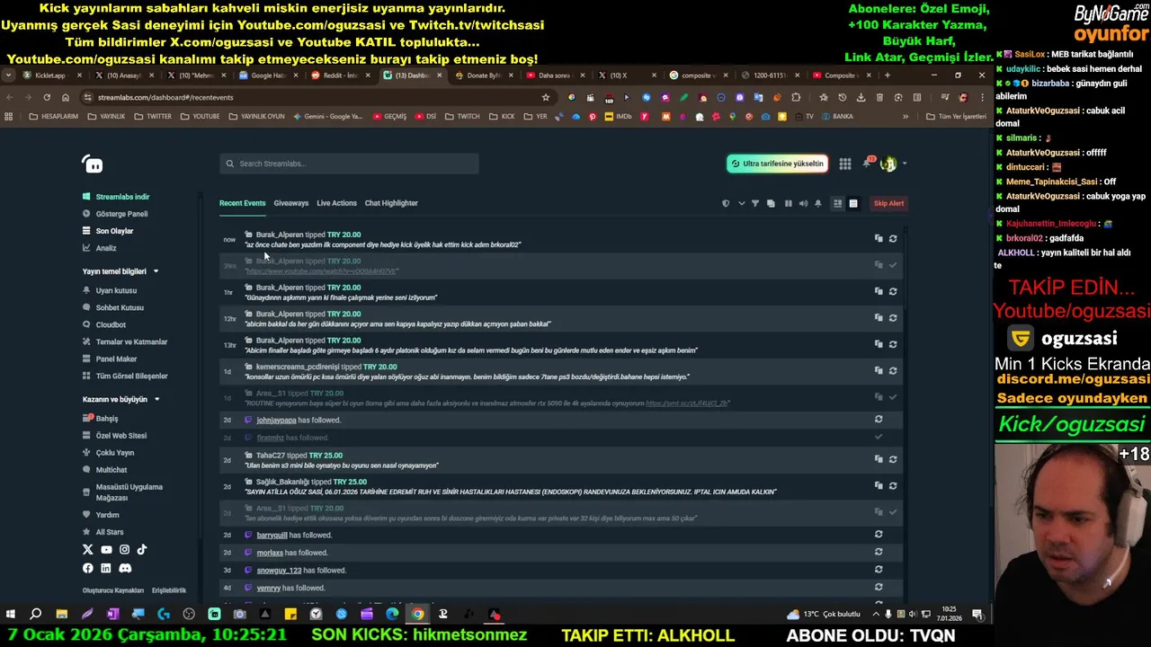The image size is (1151, 647).
Task: Click the X social icon in sidebar
Action: 88,549
